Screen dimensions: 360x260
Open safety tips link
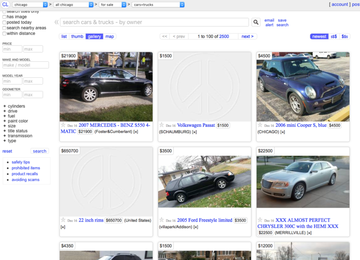[x=20, y=162]
